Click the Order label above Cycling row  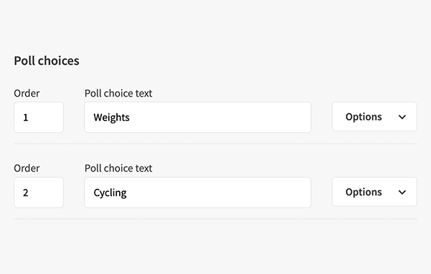27,168
